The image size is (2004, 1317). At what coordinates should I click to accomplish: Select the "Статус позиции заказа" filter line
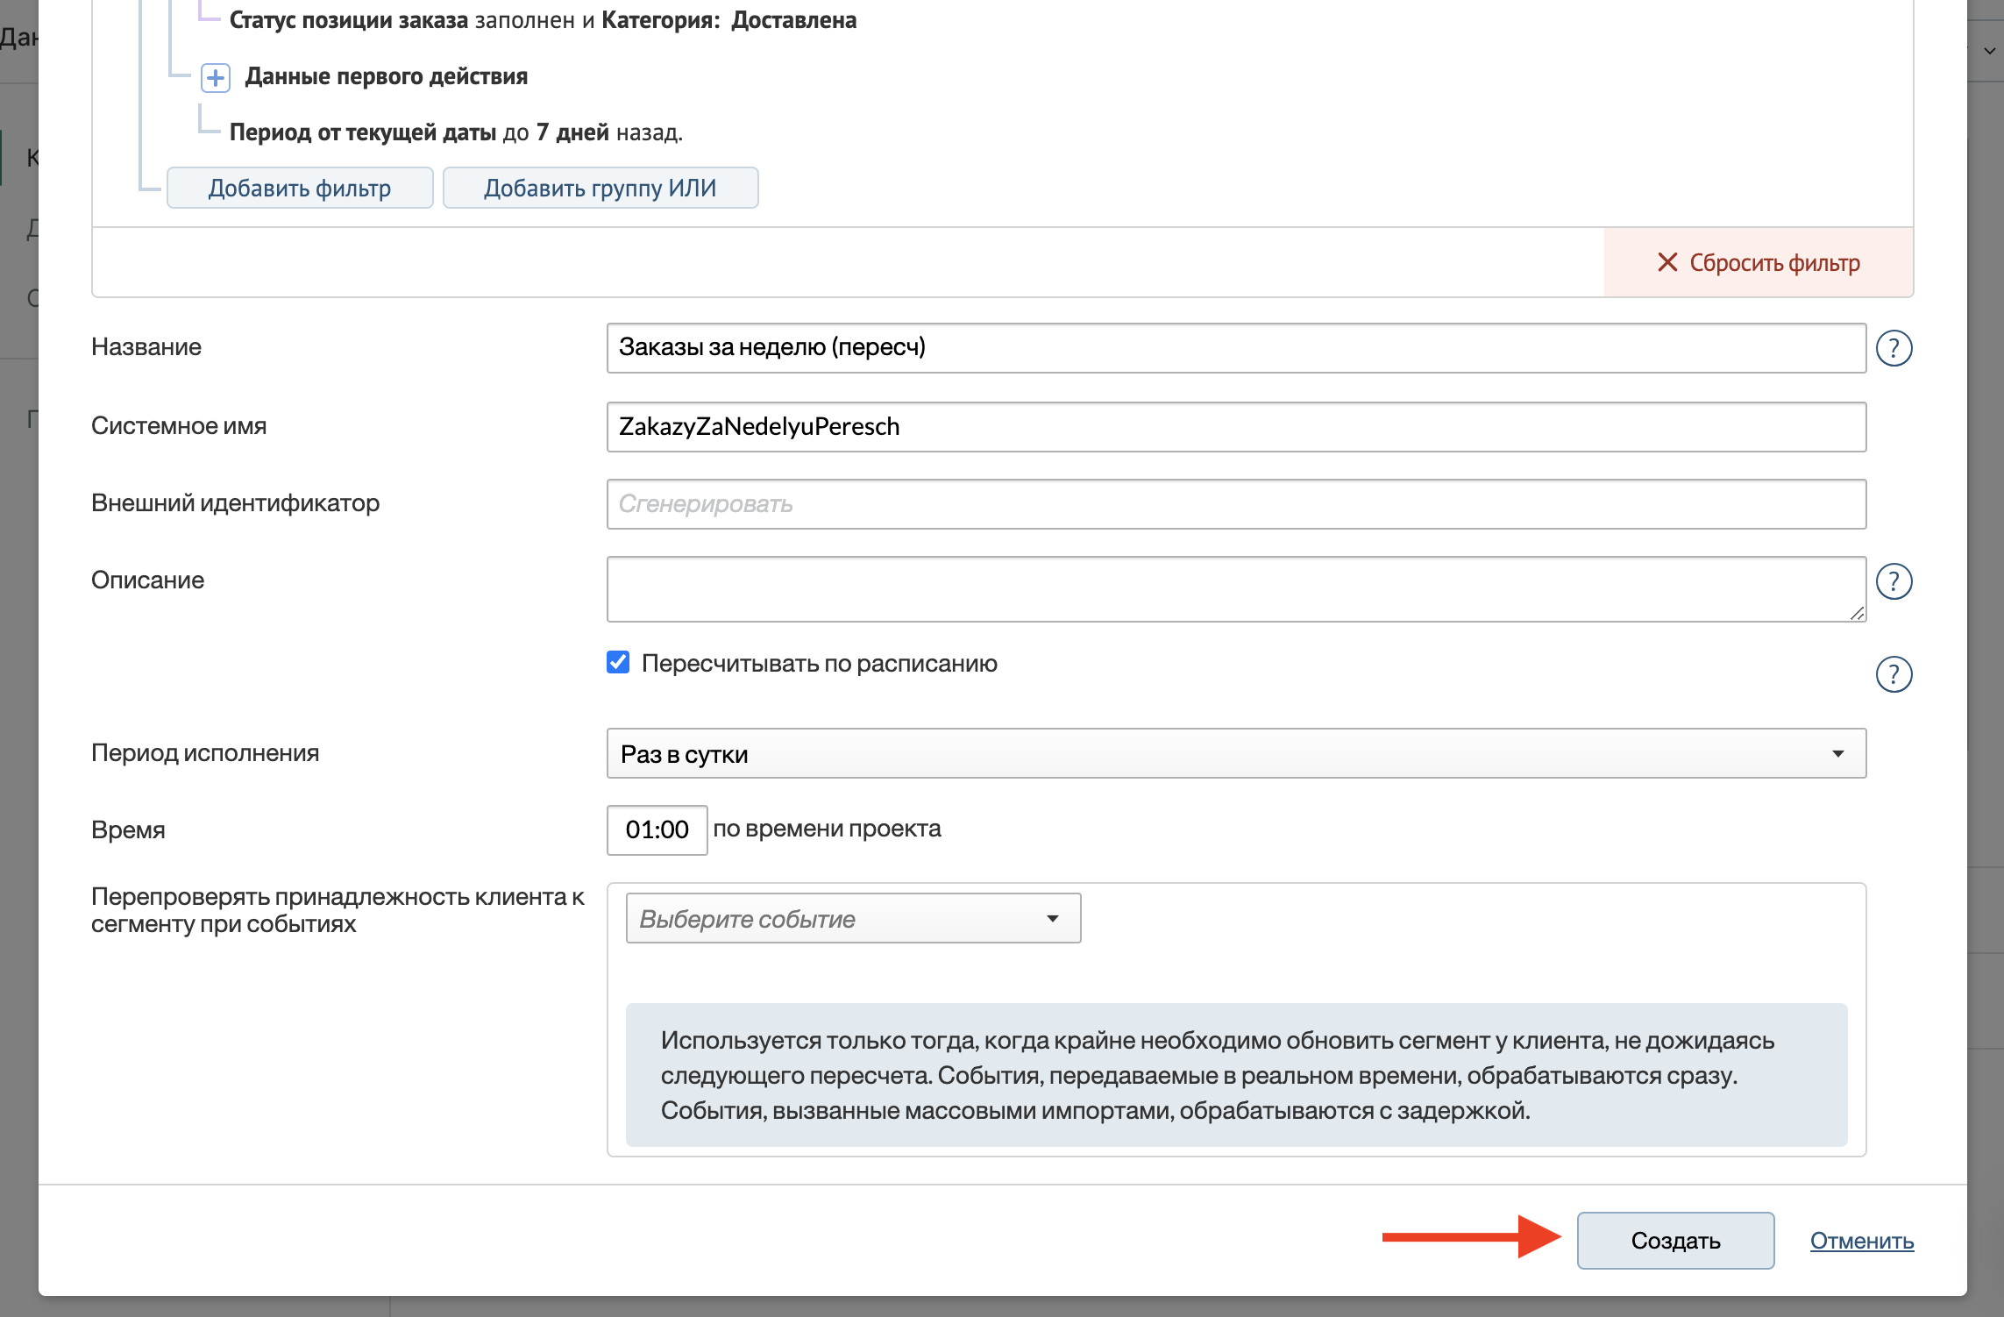543,20
